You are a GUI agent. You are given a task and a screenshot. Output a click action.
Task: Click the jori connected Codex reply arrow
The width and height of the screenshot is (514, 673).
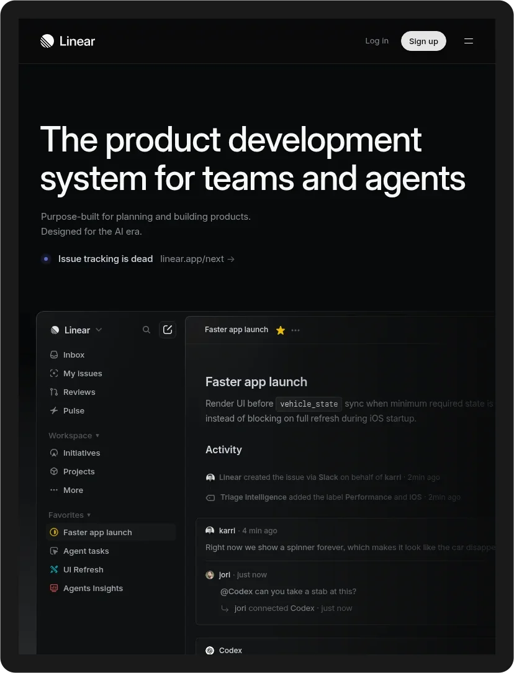tap(225, 608)
